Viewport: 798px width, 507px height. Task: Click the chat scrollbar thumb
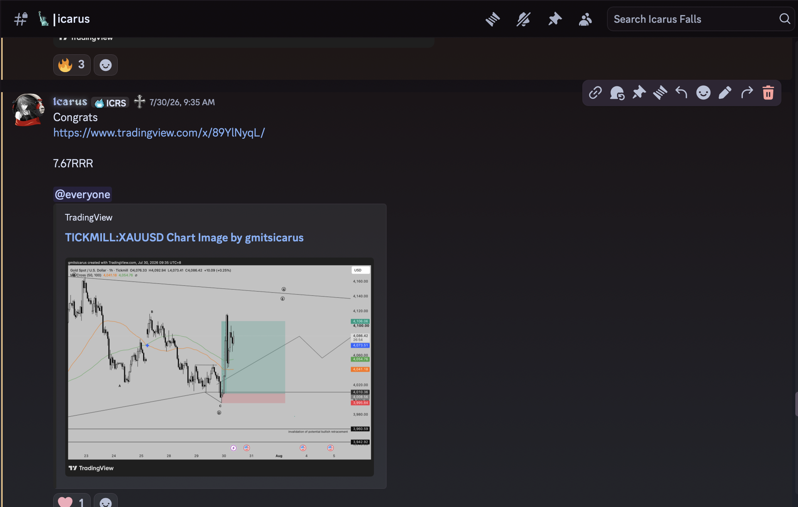tap(796, 404)
